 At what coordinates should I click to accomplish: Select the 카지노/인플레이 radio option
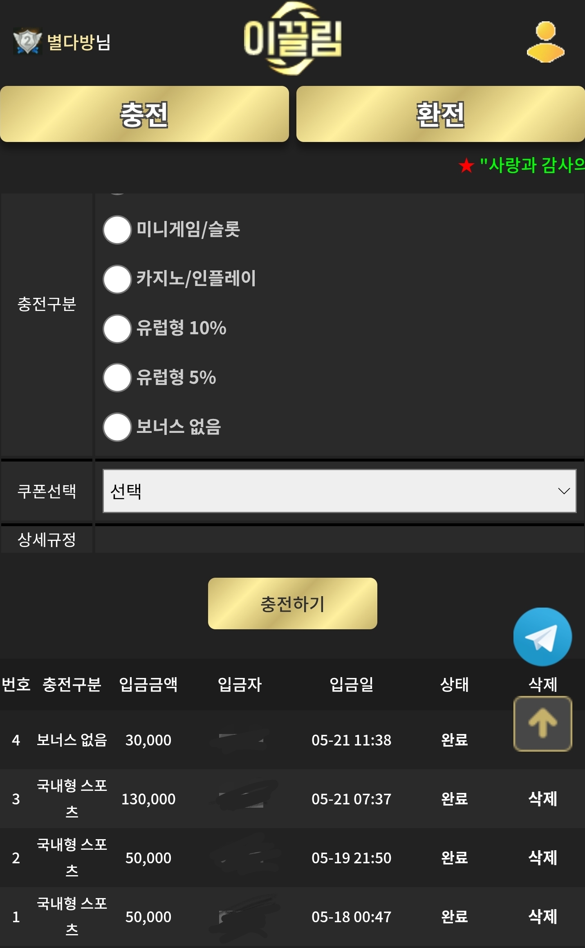117,279
